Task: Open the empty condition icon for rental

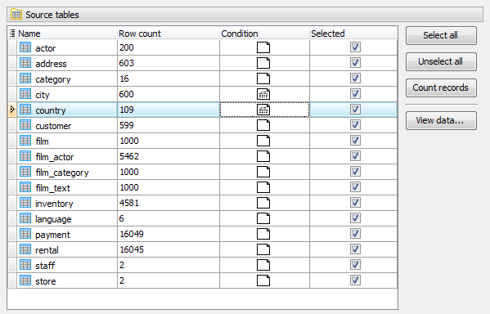Action: pos(263,249)
